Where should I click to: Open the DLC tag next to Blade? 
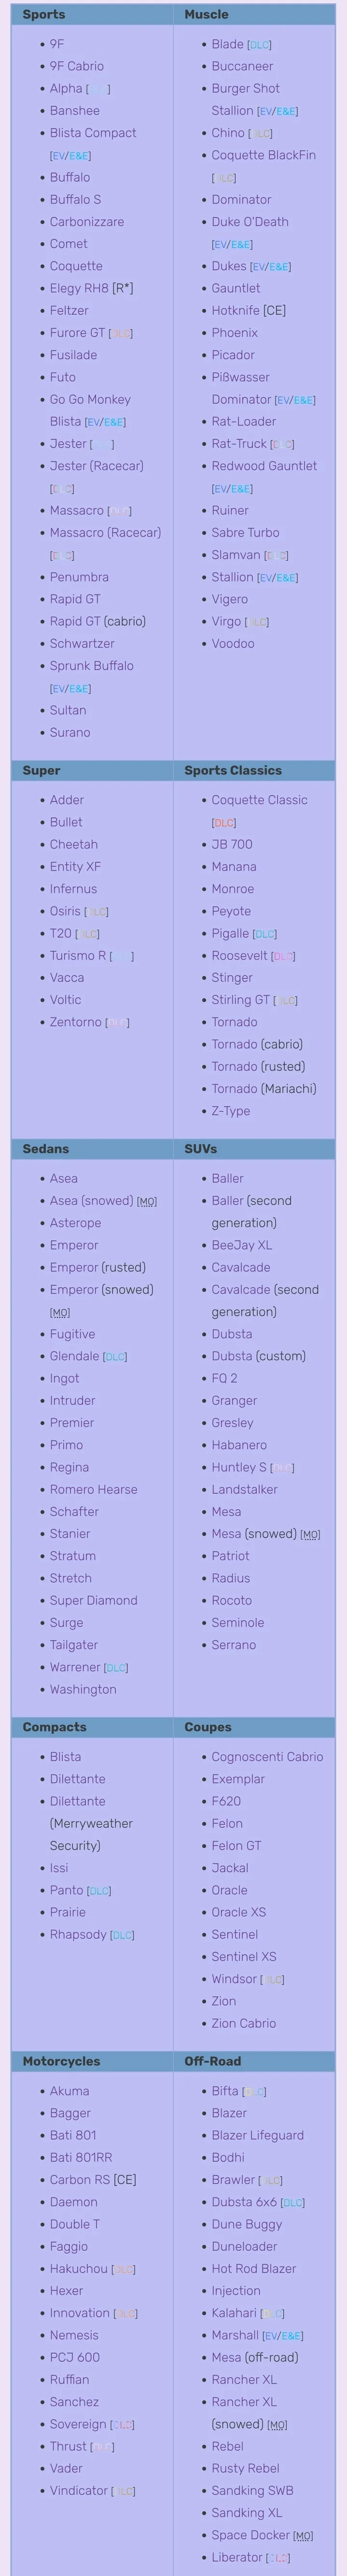pyautogui.click(x=259, y=45)
